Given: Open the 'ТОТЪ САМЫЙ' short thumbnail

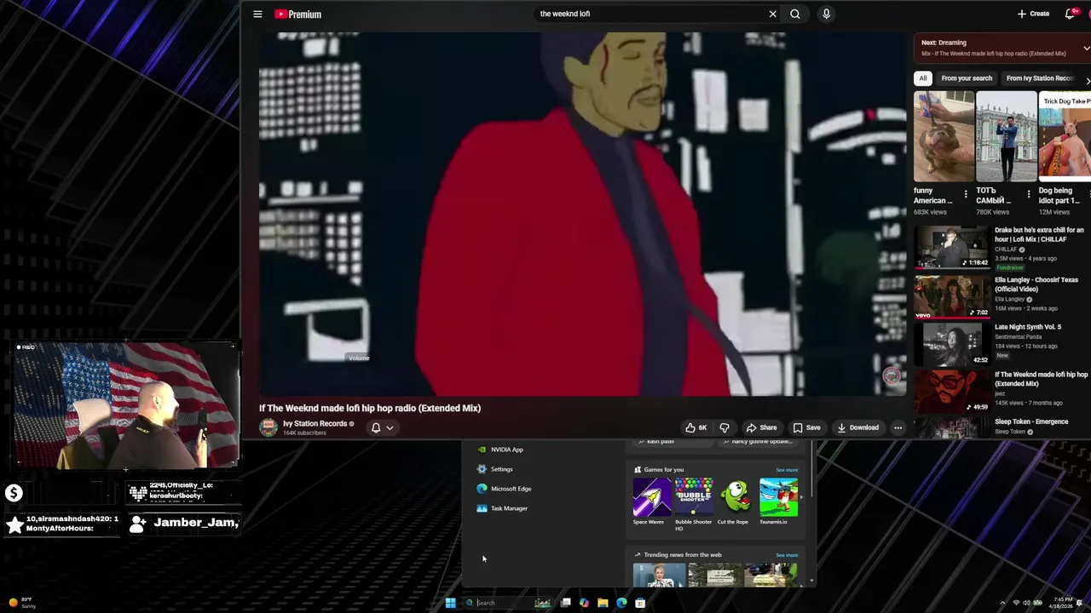Looking at the screenshot, I should point(1007,136).
